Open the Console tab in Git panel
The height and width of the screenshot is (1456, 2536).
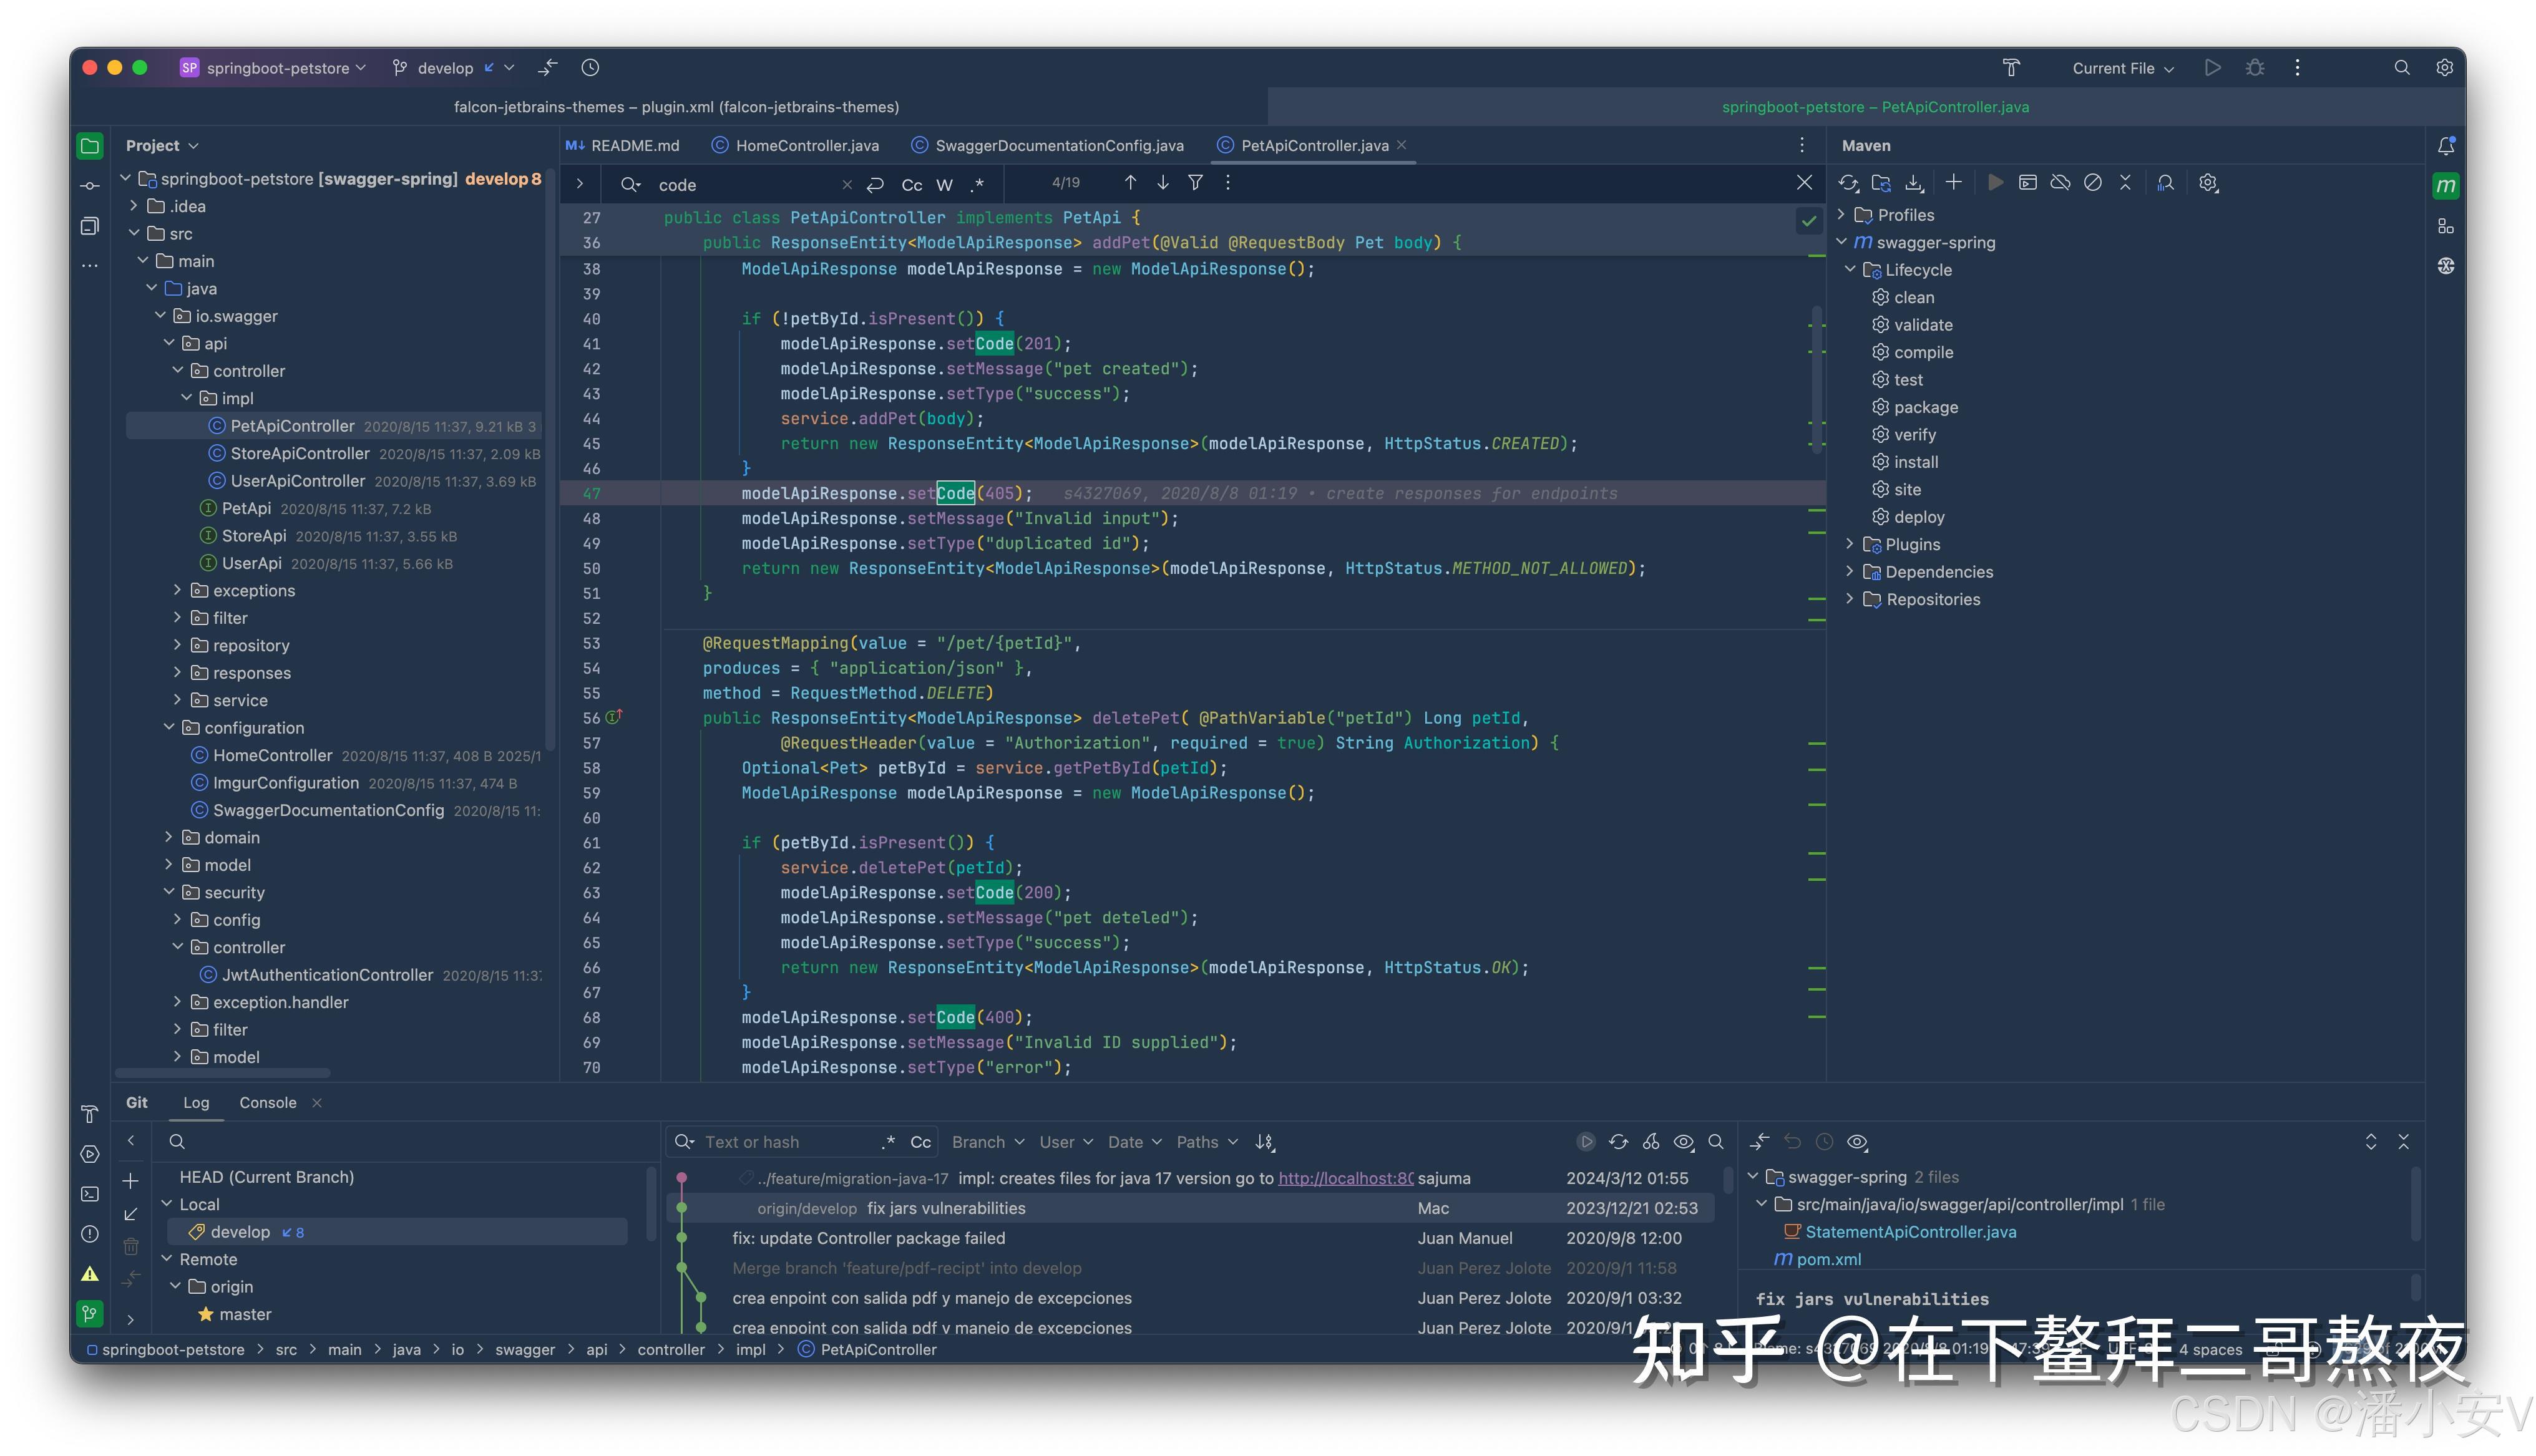pos(267,1102)
